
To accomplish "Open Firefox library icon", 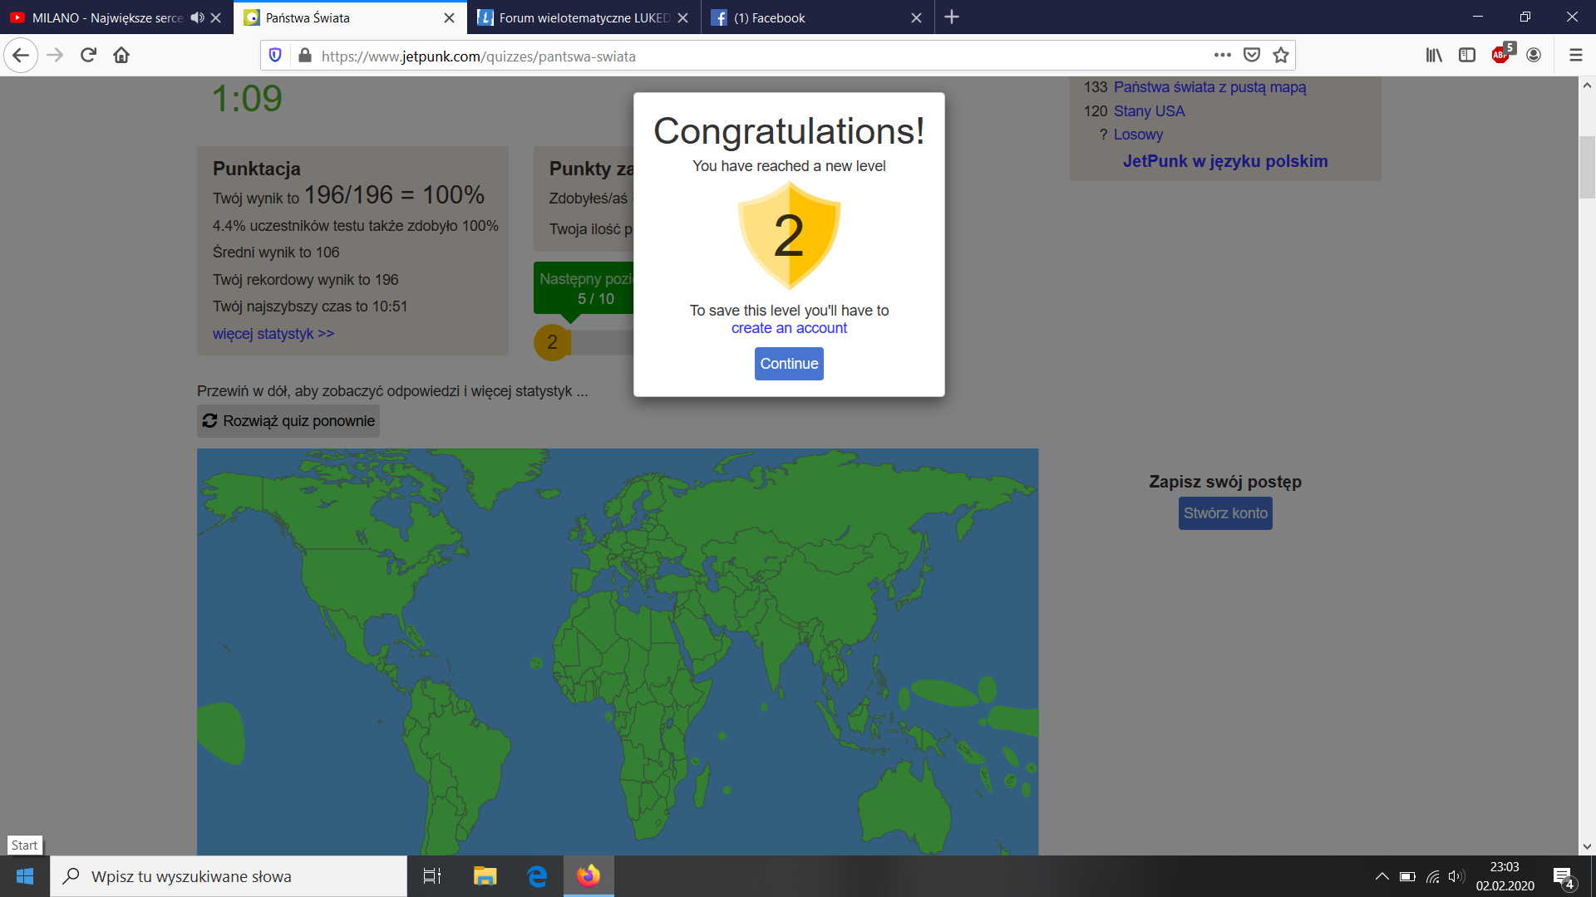I will (x=1434, y=56).
